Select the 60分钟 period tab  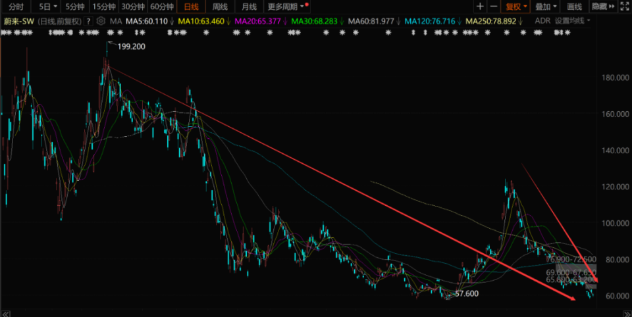pos(162,7)
